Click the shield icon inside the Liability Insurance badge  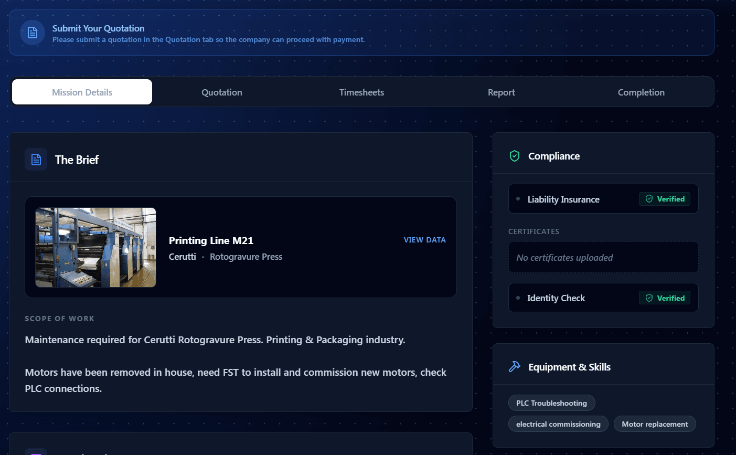coord(649,199)
